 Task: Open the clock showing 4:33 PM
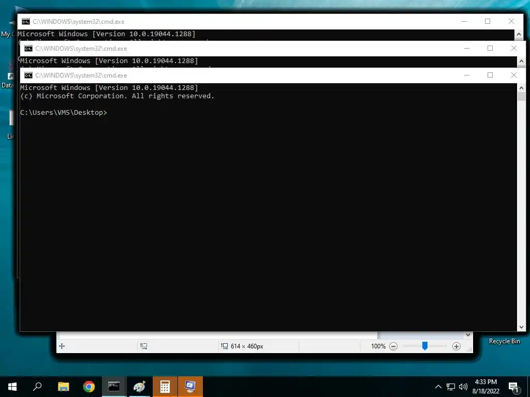coord(485,382)
